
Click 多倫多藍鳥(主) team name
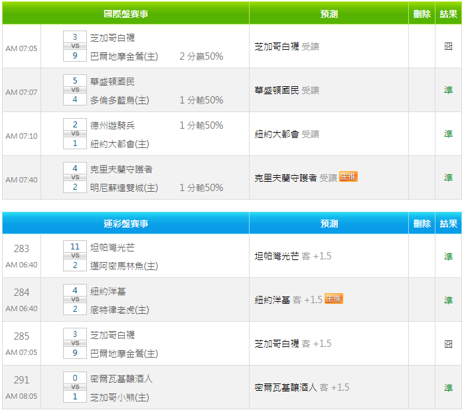[x=119, y=100]
